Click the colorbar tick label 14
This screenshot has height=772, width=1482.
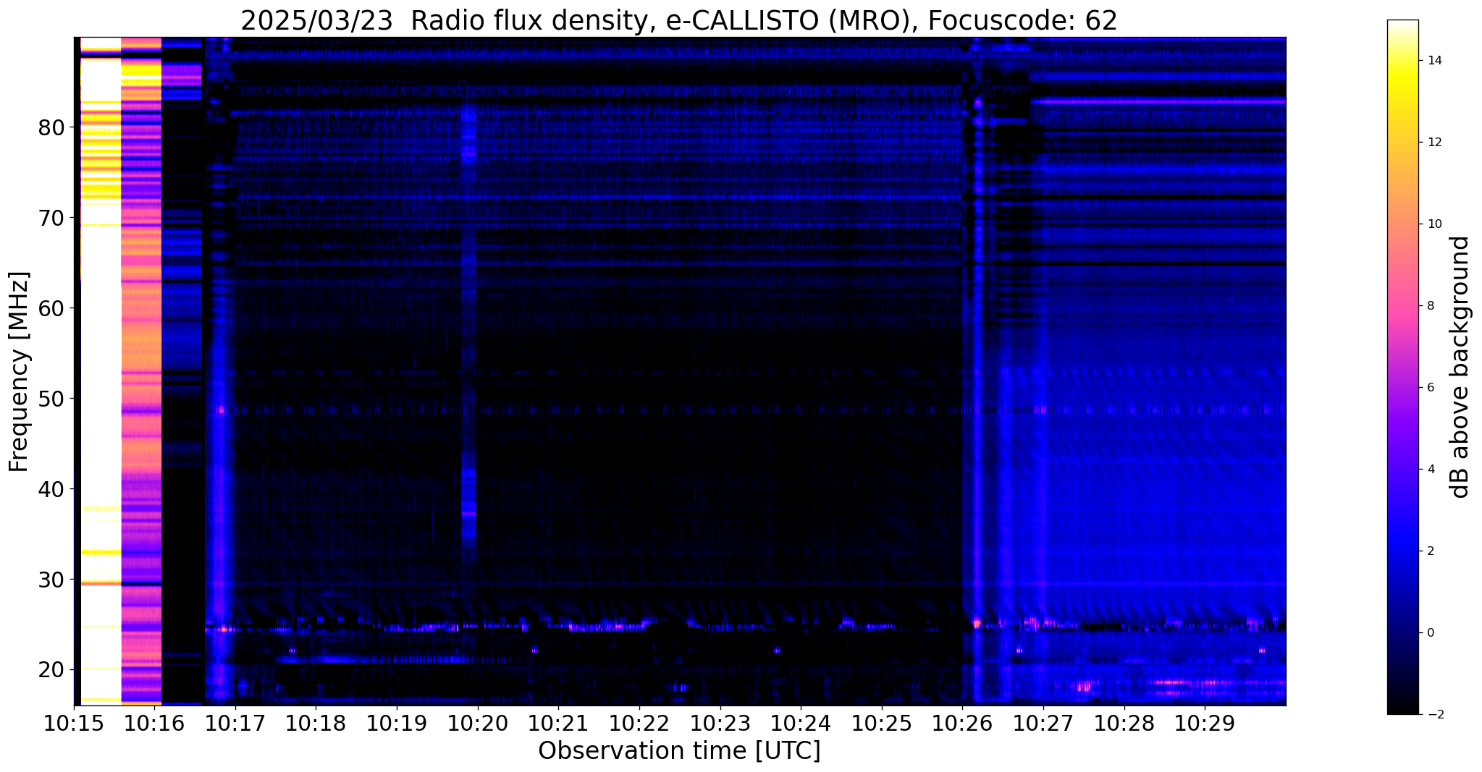click(1434, 61)
